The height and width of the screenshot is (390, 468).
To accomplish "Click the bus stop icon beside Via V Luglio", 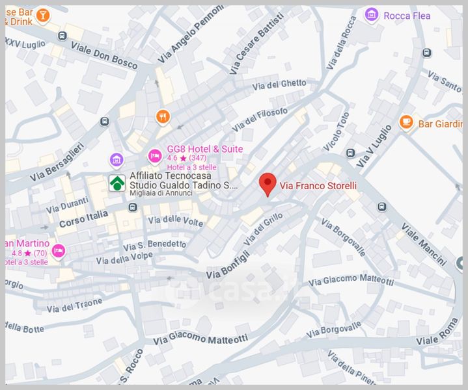I will 350,153.
